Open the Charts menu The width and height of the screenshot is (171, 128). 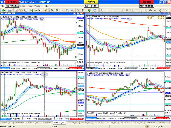pyautogui.click(x=22, y=6)
